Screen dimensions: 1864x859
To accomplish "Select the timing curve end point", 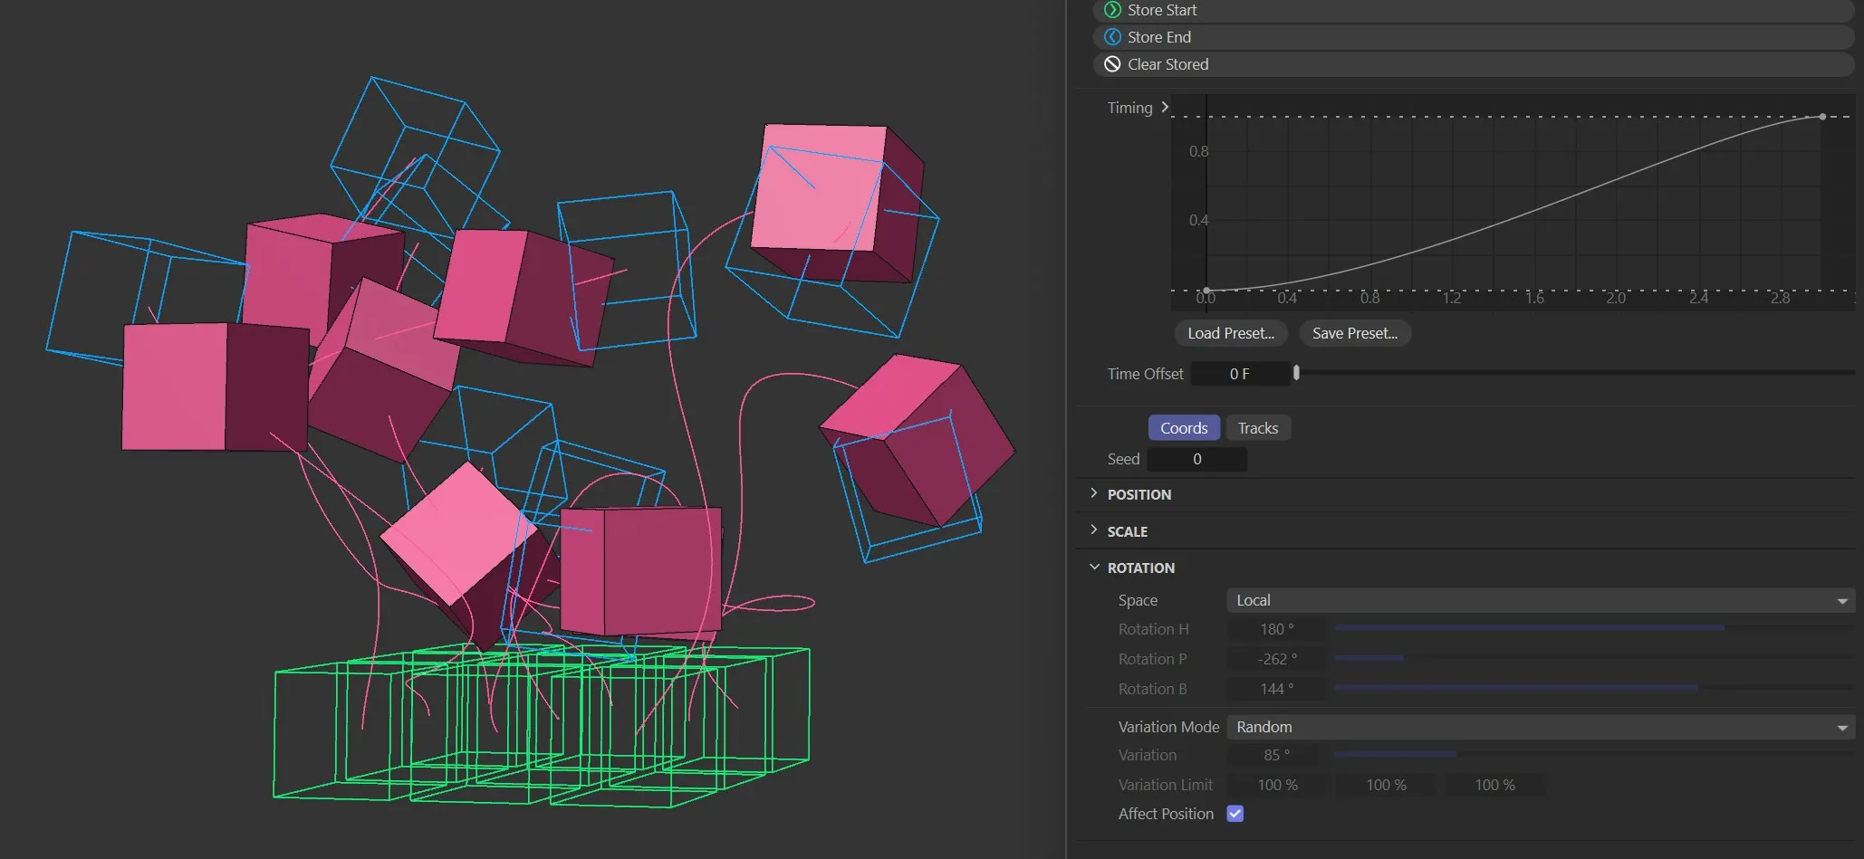I will 1822,117.
